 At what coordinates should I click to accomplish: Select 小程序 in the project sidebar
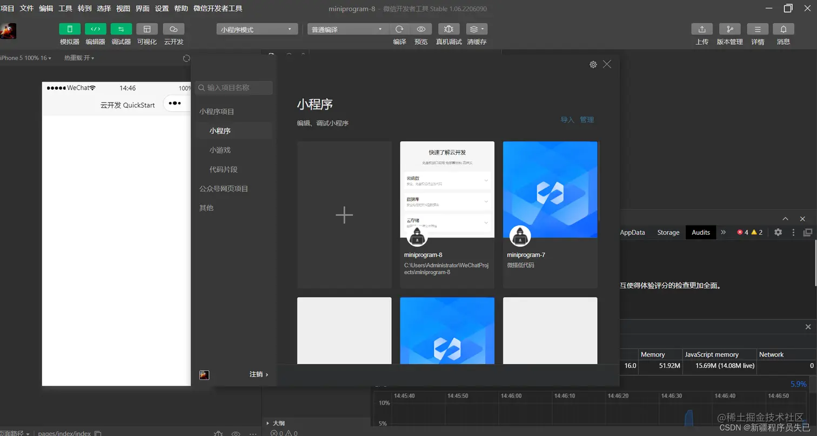(x=233, y=131)
